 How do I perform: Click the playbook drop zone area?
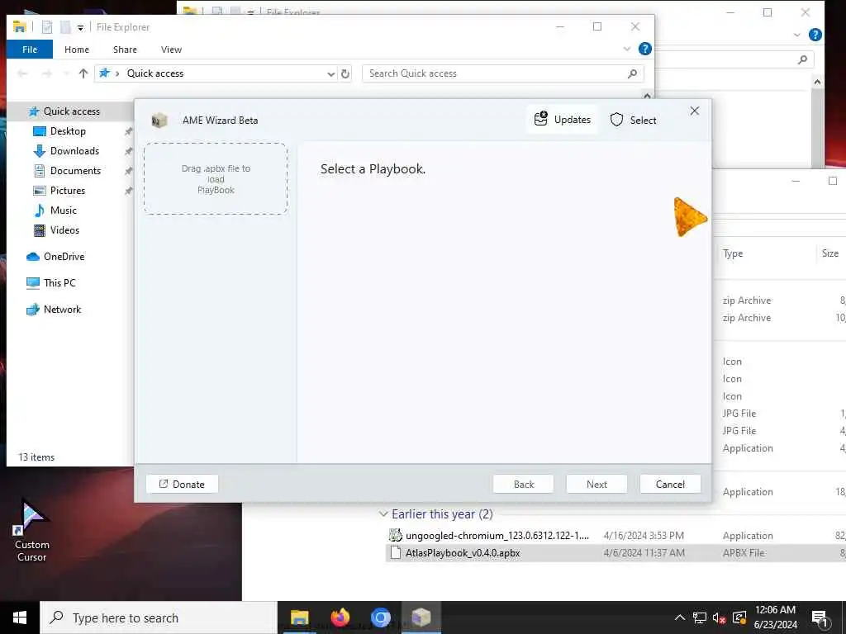(x=216, y=179)
